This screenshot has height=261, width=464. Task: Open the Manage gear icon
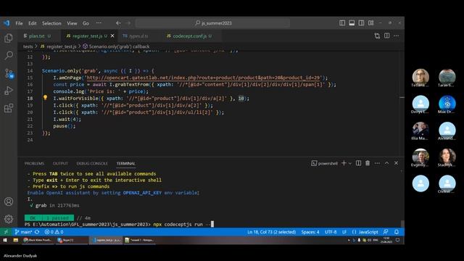tap(9, 219)
